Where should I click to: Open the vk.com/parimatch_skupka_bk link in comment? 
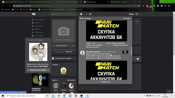[109, 58]
